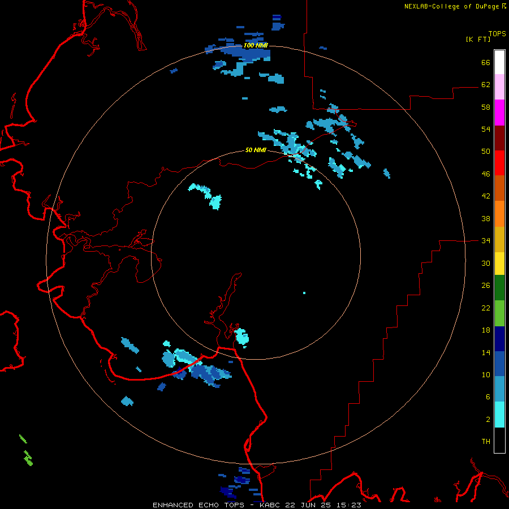509x509 pixels.
Task: Pick the bright orange legend swatch
Action: (499, 214)
